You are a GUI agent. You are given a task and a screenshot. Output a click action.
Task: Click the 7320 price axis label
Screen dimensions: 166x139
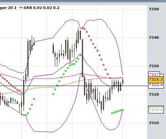[154, 95]
